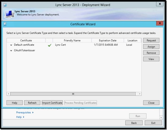Click the Local location cell
Screen dimensions: 167x130
[129, 45]
